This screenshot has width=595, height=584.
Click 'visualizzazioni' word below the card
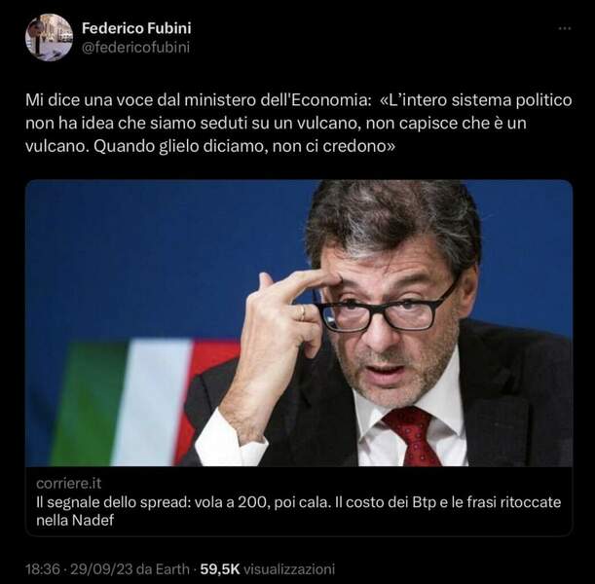coord(289,568)
